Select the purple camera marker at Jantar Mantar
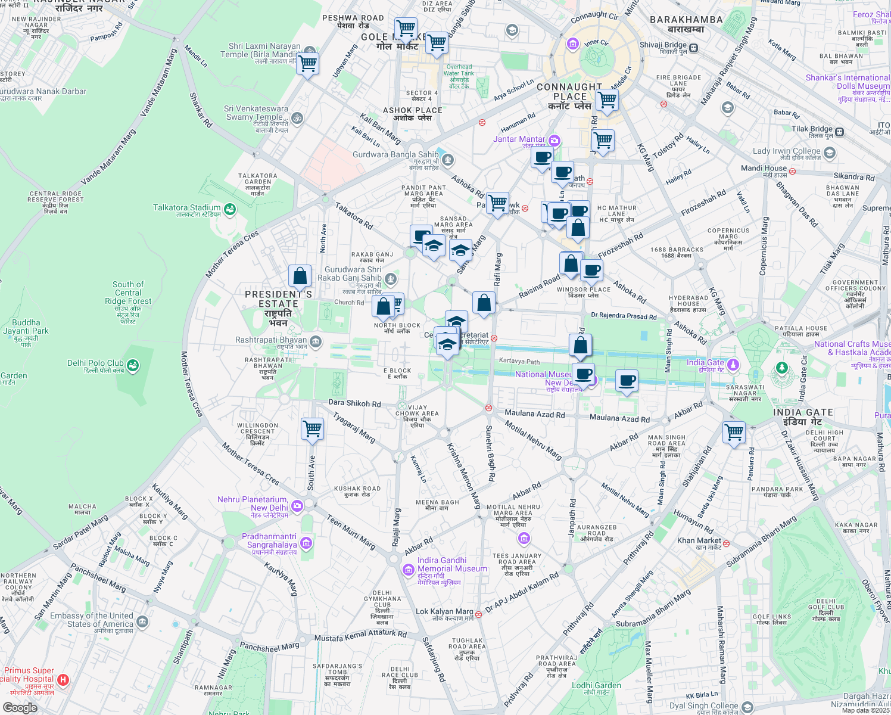Screen dimensions: 891x715 tap(554, 141)
